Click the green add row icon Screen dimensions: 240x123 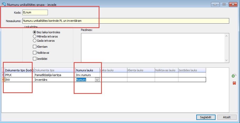point(234,76)
